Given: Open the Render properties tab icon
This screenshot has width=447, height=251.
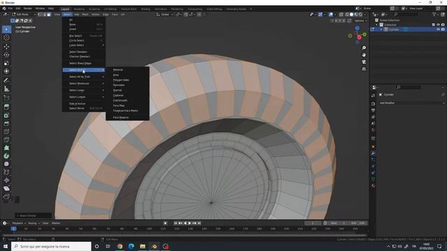Looking at the screenshot, I should pyautogui.click(x=373, y=104).
